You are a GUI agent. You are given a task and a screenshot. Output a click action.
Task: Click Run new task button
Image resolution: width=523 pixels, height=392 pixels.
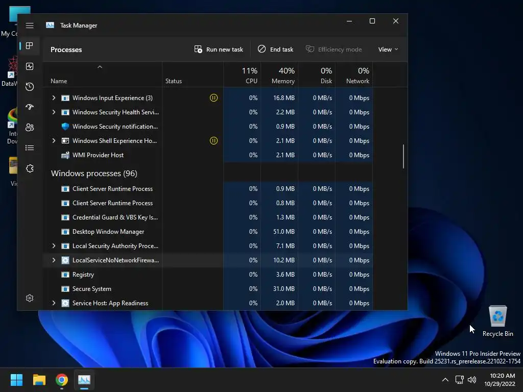click(219, 50)
